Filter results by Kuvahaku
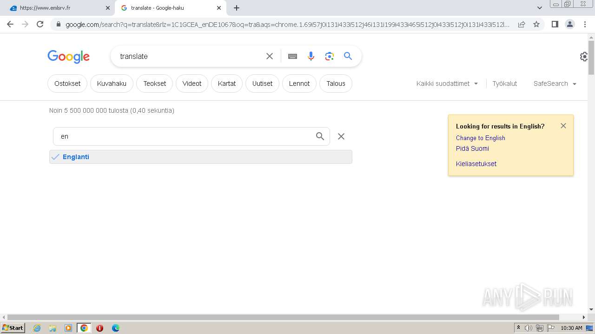 (x=112, y=83)
